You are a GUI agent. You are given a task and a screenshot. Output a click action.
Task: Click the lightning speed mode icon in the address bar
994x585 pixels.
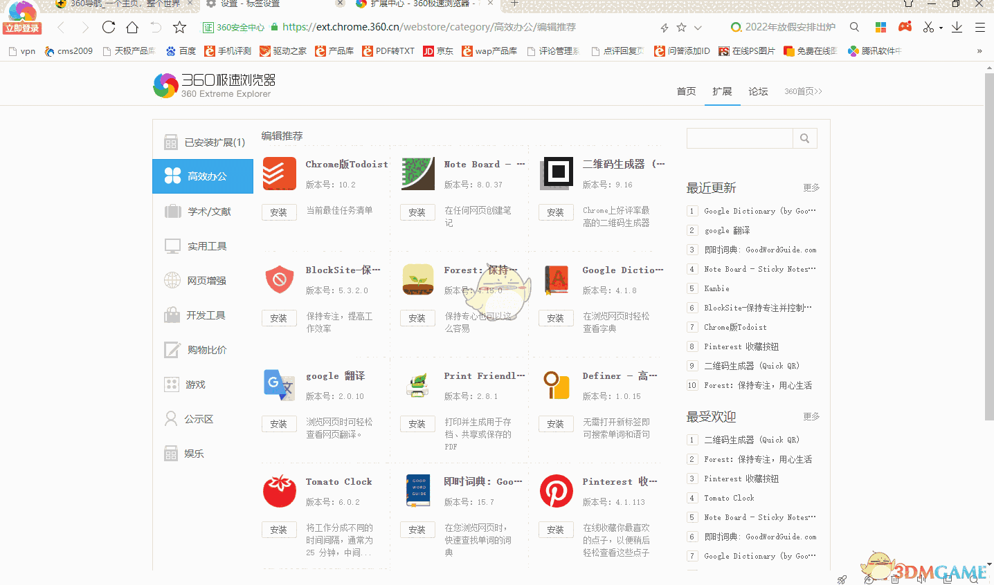coord(664,28)
